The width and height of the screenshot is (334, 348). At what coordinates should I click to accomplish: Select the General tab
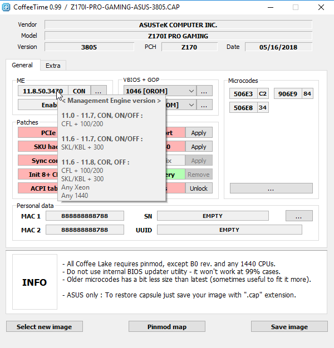[x=22, y=65]
